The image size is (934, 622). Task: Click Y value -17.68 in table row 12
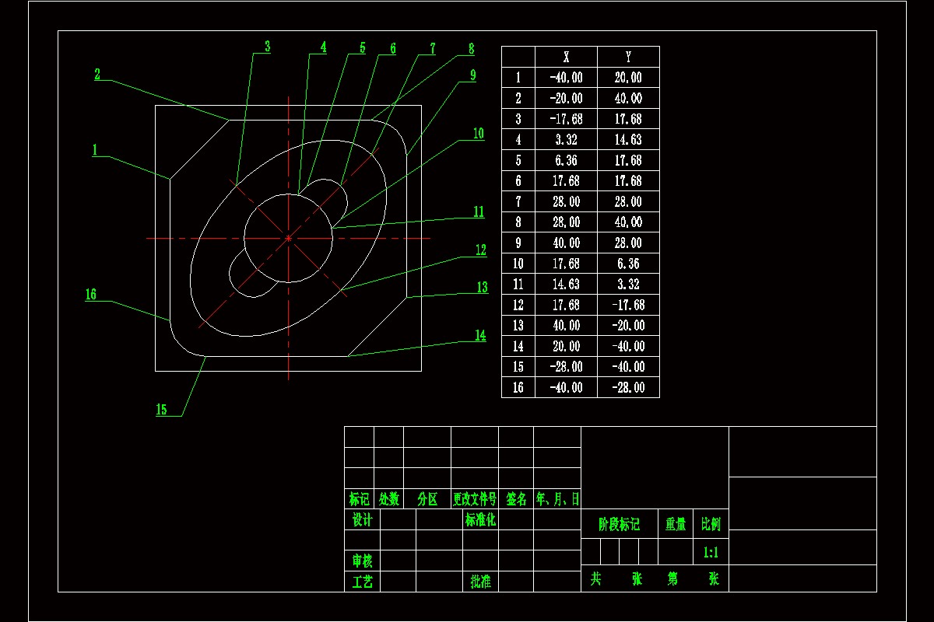pos(628,305)
